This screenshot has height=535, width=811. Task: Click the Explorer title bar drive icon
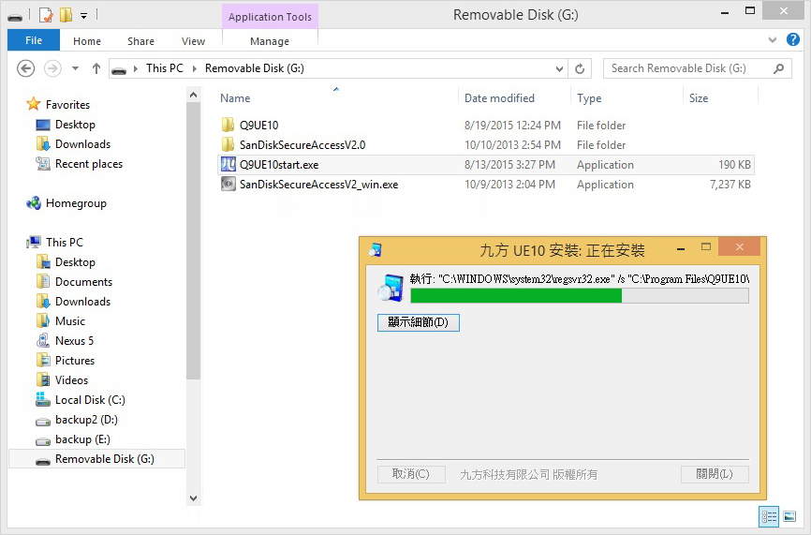click(15, 17)
